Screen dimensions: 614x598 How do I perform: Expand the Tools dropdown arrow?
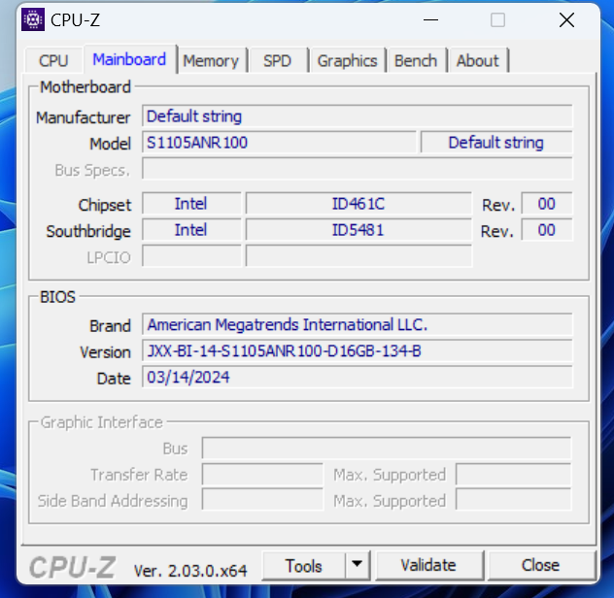click(x=358, y=566)
